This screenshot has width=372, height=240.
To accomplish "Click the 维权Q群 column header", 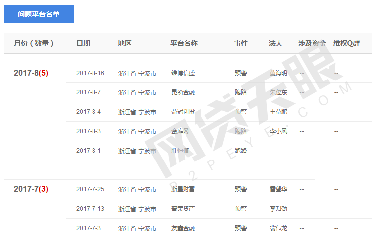I will (346, 43).
